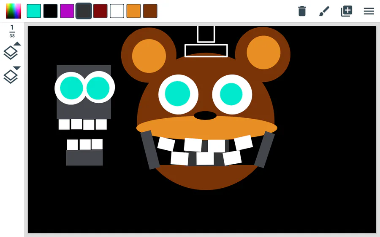Click the gray lower jaw block
This screenshot has height=237, width=380.
coord(84,158)
